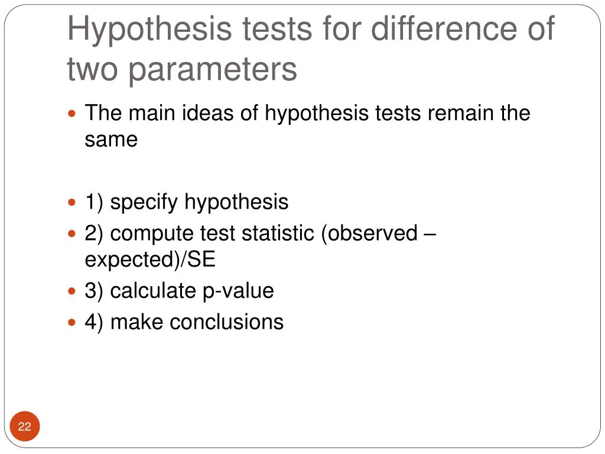This screenshot has height=454, width=605.
Task: Click the word '(observed' in step 2
Action: (369, 234)
